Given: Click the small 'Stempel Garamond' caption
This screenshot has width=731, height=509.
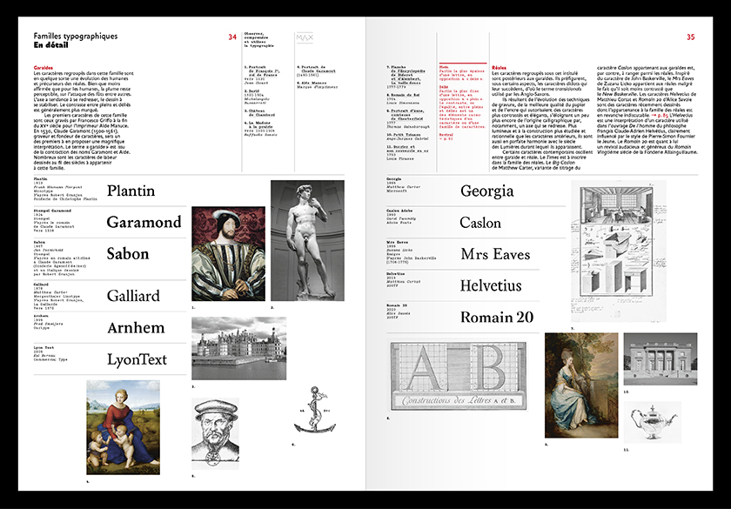Looking at the screenshot, I should pos(52,211).
